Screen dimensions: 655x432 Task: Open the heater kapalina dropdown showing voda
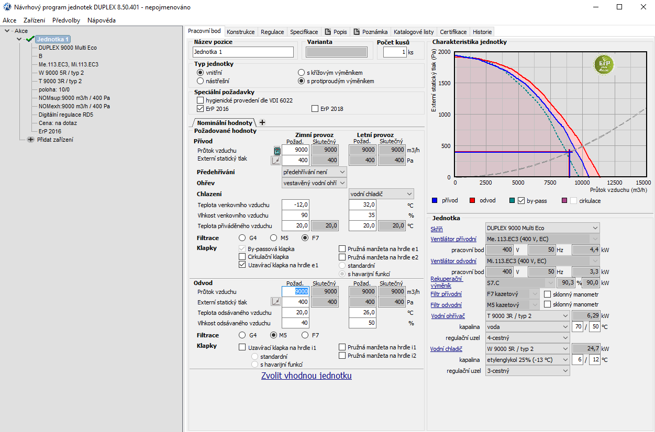pos(527,327)
